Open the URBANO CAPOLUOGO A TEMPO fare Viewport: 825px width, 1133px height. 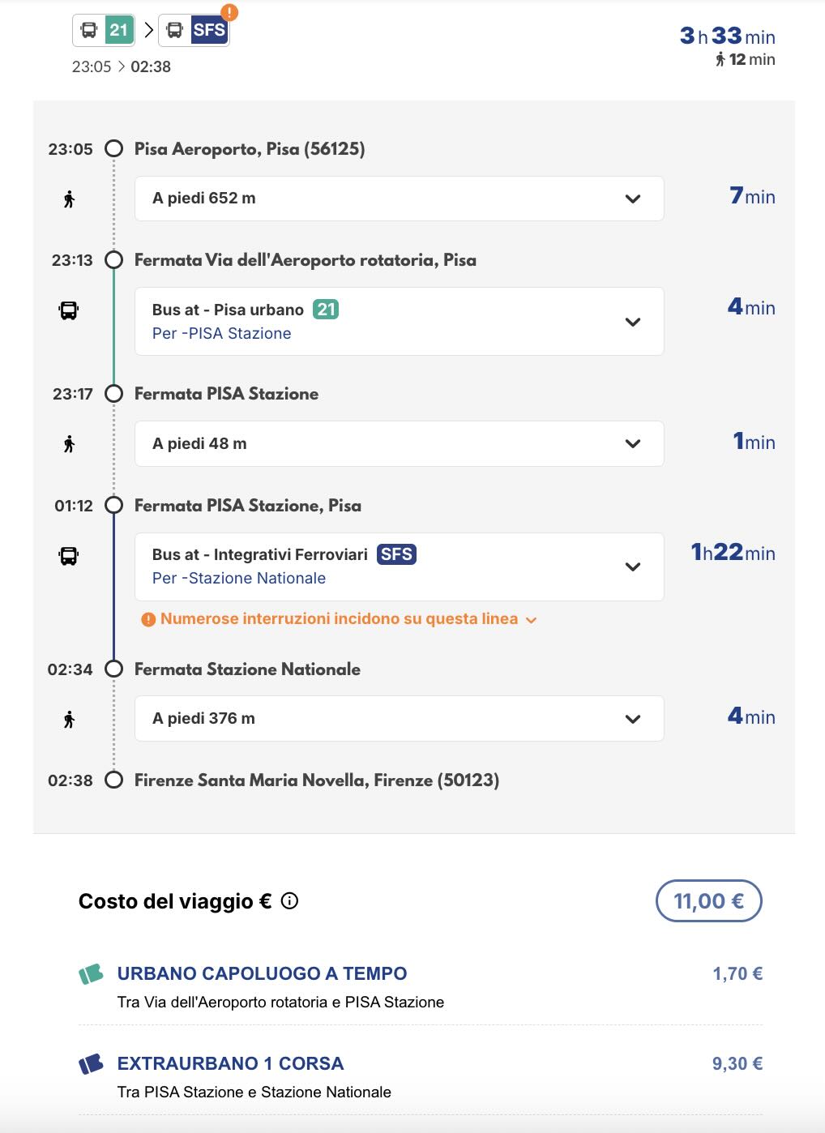(262, 973)
